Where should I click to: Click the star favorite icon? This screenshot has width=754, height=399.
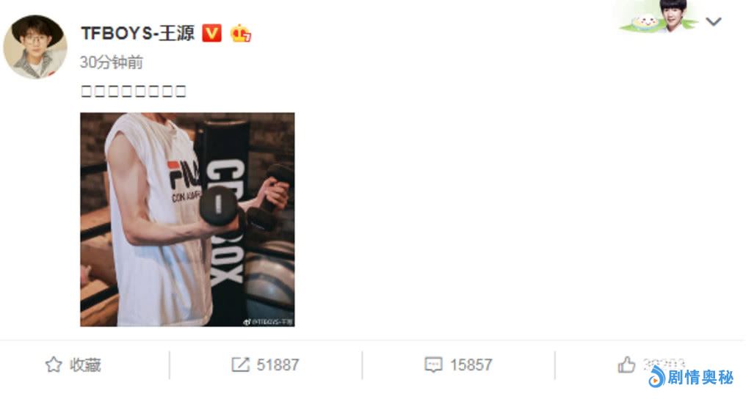pos(54,365)
